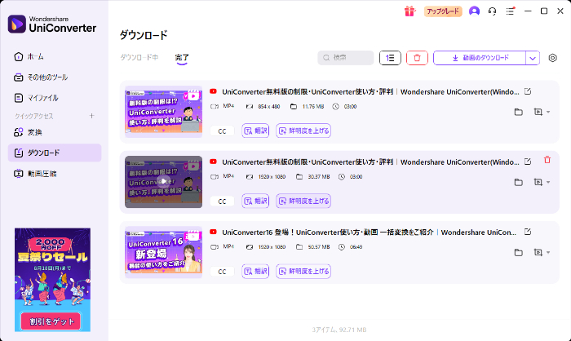Open download settings gear icon
This screenshot has width=571, height=341.
[552, 58]
